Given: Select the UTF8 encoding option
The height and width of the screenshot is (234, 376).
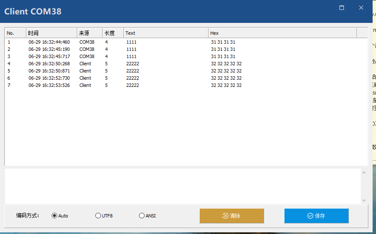Looking at the screenshot, I should click(x=98, y=216).
